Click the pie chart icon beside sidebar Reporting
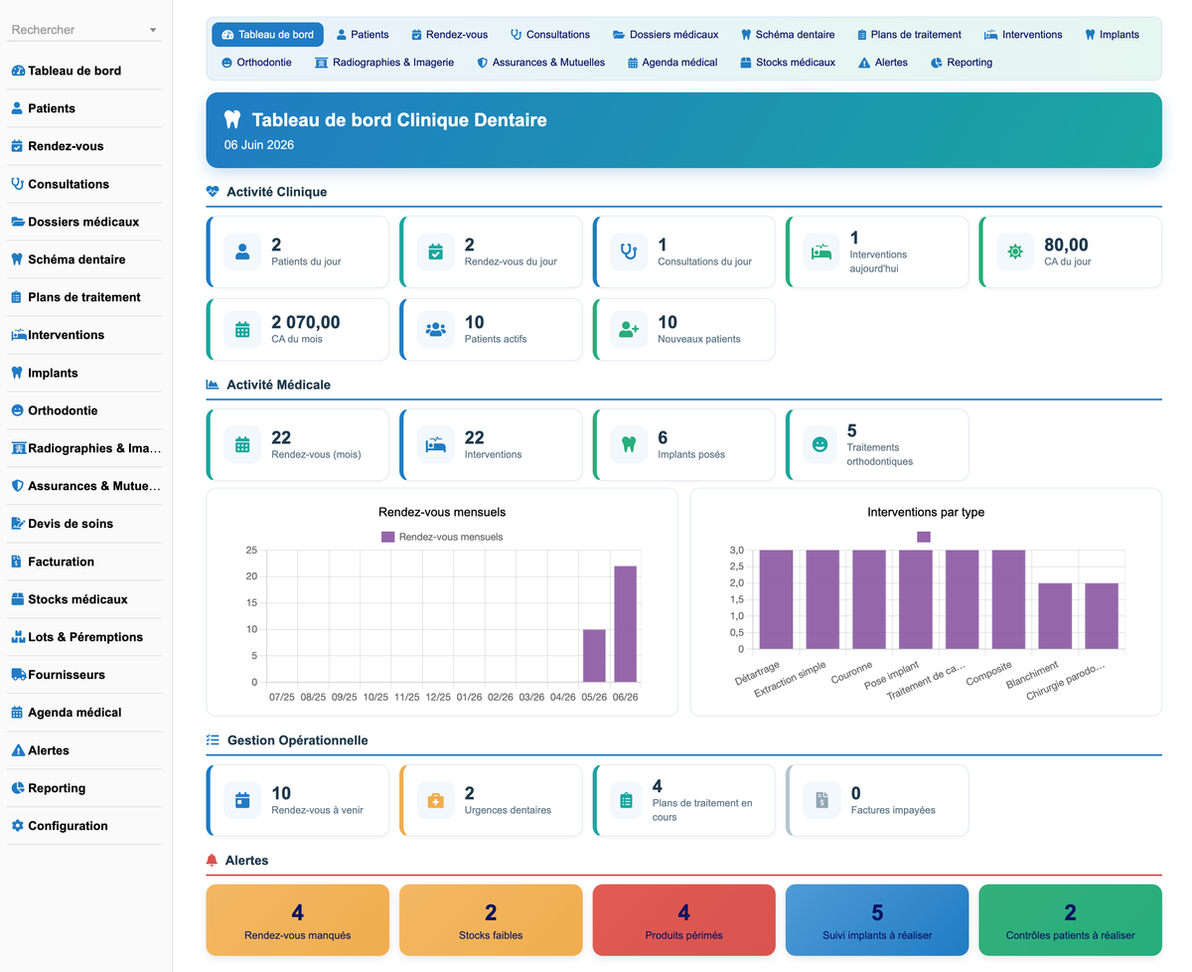Viewport: 1192px width, 972px height. 17,788
